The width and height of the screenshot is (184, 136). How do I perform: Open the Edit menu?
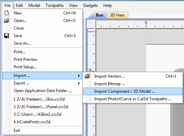[19, 5]
